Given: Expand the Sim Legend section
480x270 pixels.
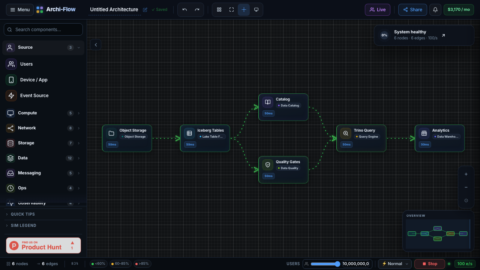Looking at the screenshot, I should click(x=43, y=225).
